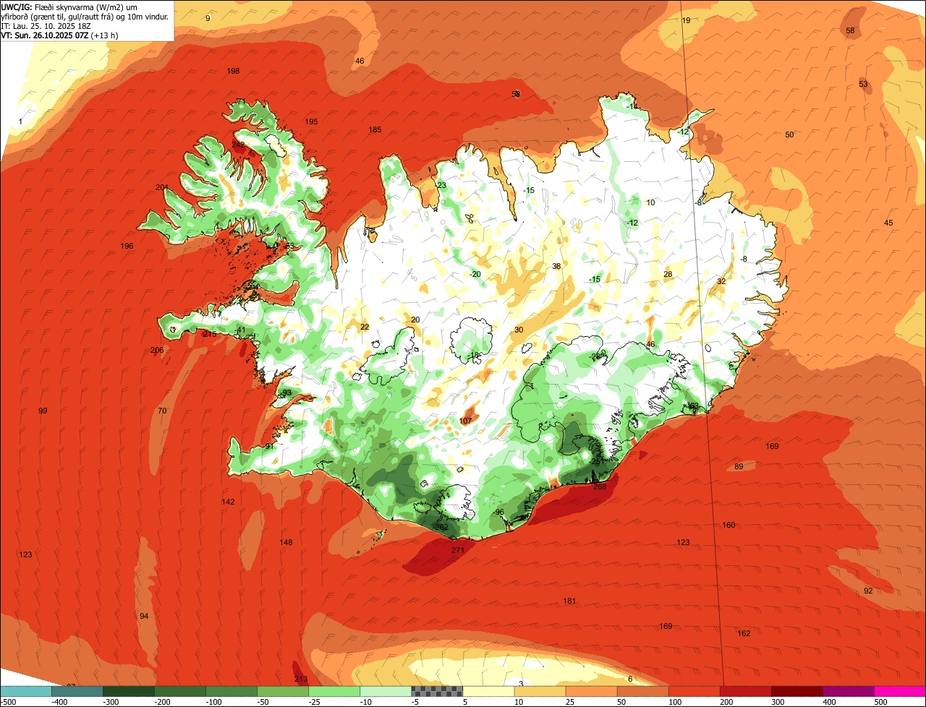The image size is (926, 707).
Task: Select the value '92' in the far southeast
Action: (868, 591)
